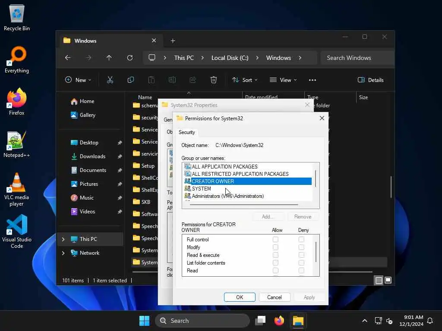The image size is (442, 331).
Task: Open the Notepad++ desktop shortcut
Action: 17,144
